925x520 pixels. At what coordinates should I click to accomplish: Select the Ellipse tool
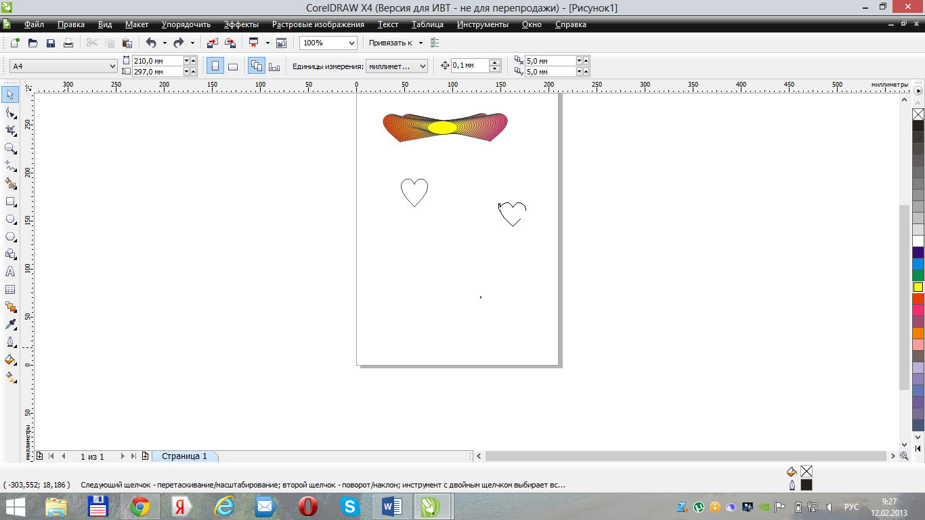click(10, 219)
